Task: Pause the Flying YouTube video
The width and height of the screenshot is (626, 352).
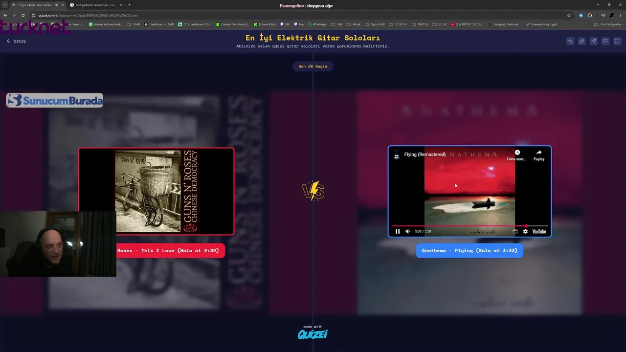Action: click(398, 231)
